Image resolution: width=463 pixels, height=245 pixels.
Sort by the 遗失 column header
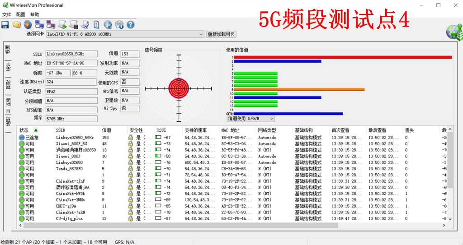(x=421, y=130)
